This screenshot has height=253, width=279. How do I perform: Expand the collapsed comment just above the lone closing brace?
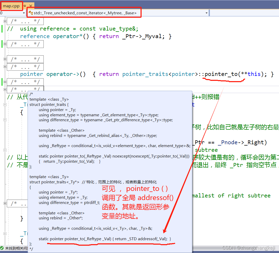click(x=5, y=203)
